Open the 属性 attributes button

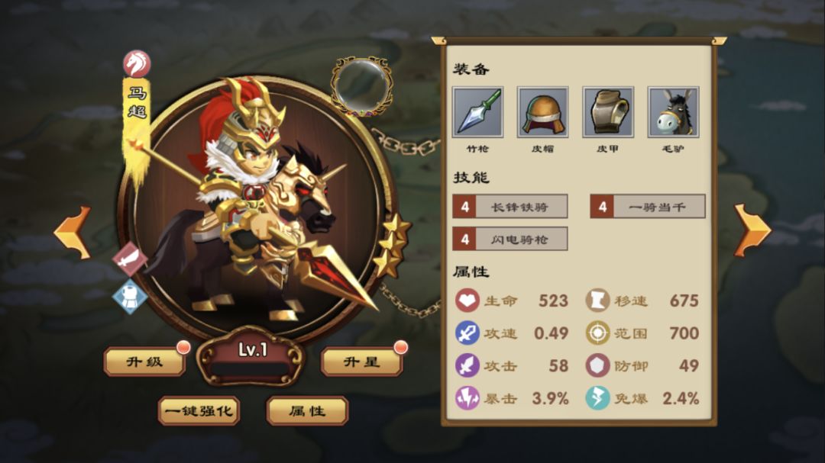(307, 410)
